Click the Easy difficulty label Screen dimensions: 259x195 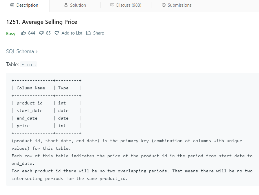[11, 34]
